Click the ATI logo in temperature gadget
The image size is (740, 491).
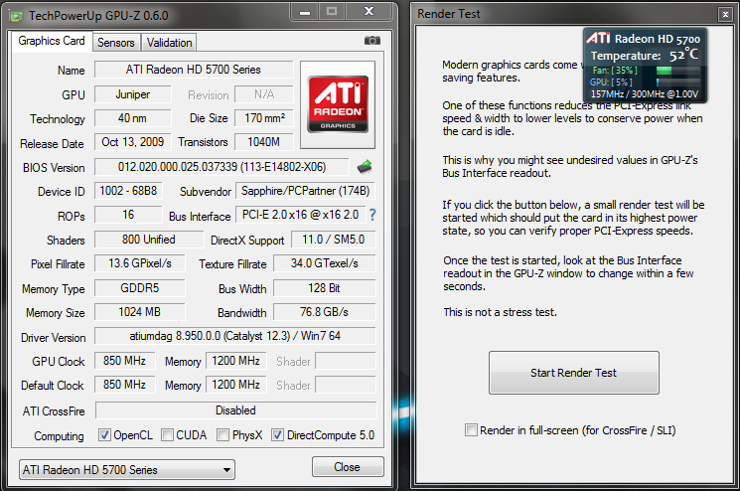tap(598, 38)
